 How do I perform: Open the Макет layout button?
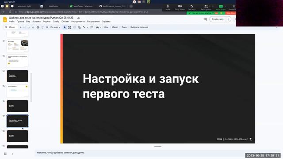(115, 27)
